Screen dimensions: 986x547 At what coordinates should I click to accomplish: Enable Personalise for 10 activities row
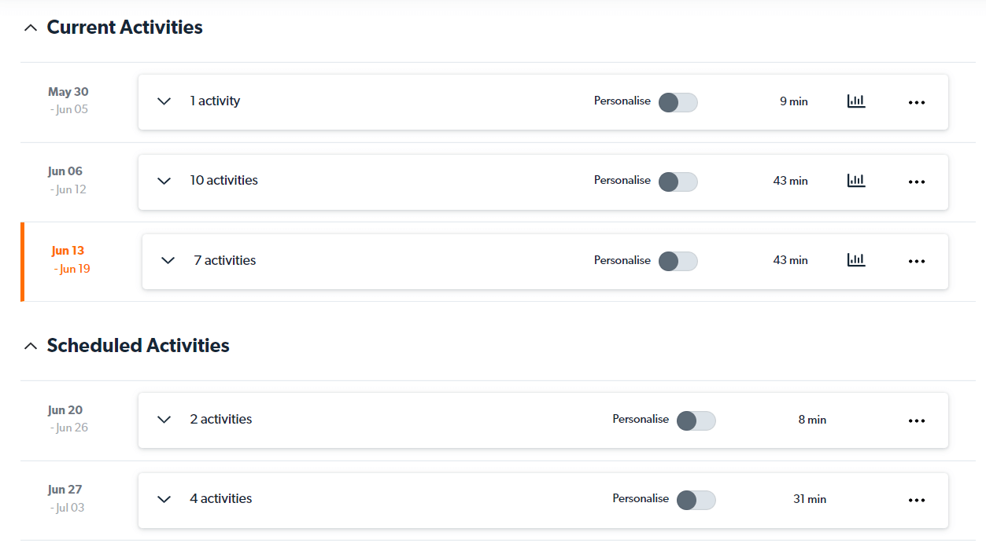pos(678,182)
